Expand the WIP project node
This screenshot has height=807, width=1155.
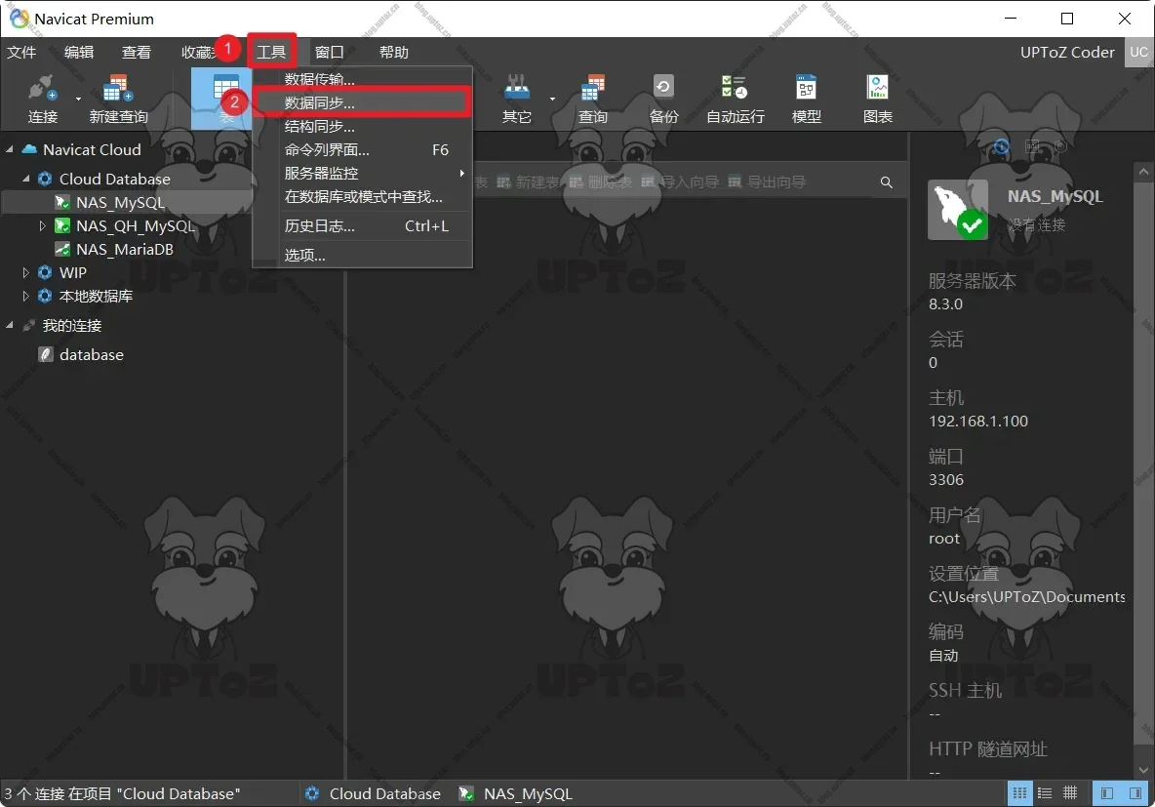pyautogui.click(x=25, y=272)
